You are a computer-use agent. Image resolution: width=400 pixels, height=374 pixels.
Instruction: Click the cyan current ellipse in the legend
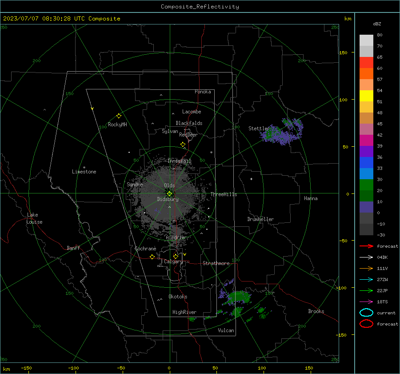pyautogui.click(x=366, y=313)
